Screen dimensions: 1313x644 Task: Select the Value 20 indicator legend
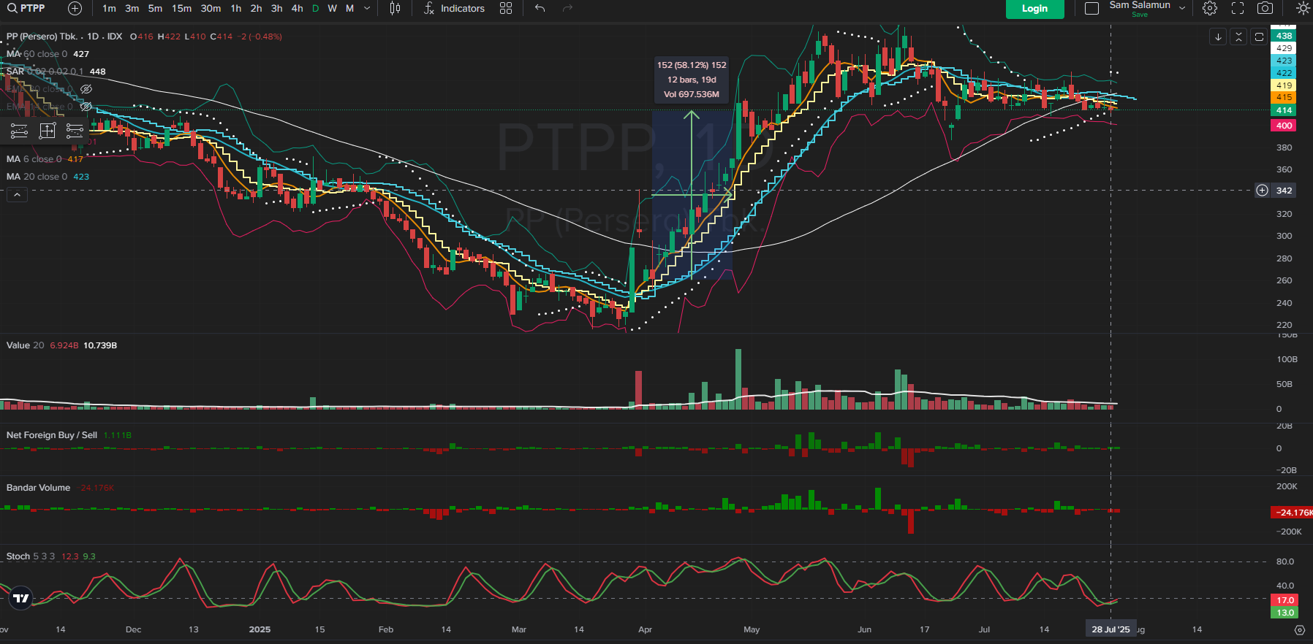pos(25,345)
